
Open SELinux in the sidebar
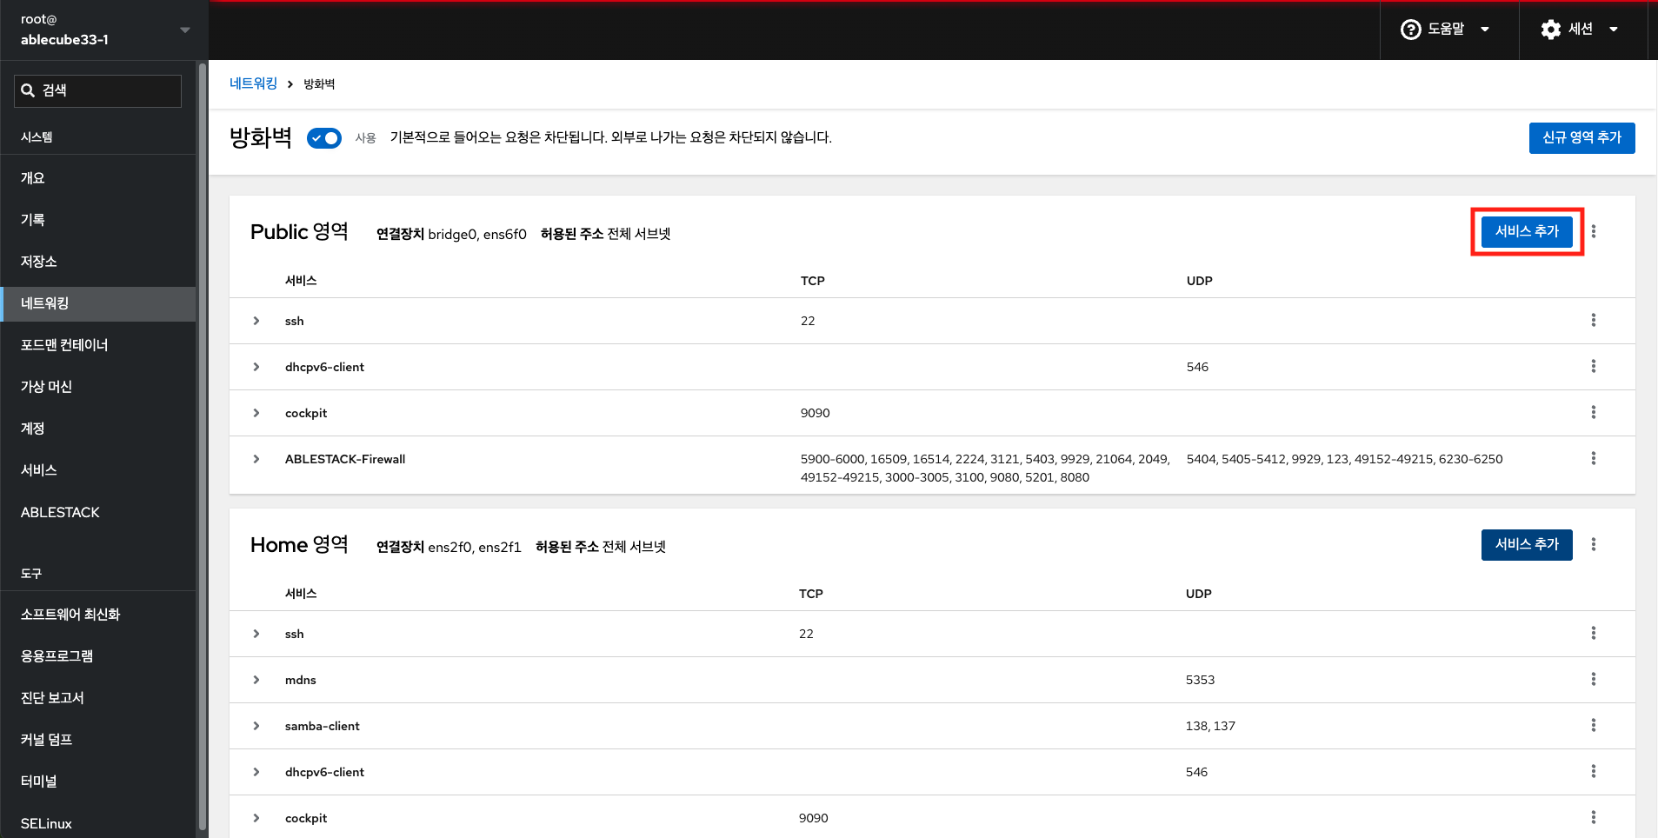click(x=98, y=823)
